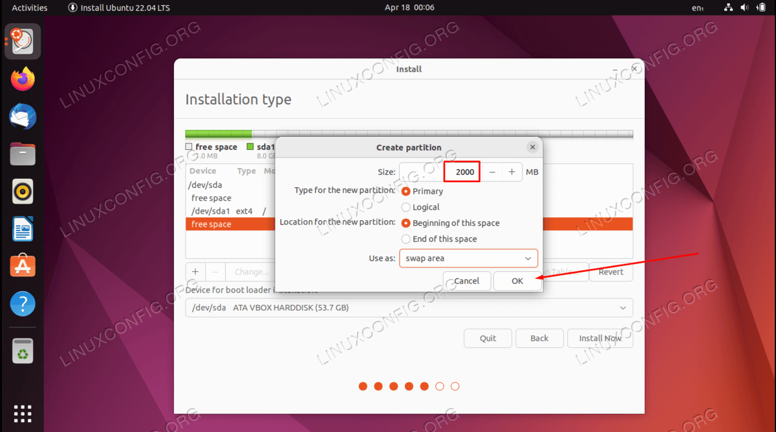The width and height of the screenshot is (776, 432).
Task: Open Ubuntu Software store
Action: coord(23,267)
